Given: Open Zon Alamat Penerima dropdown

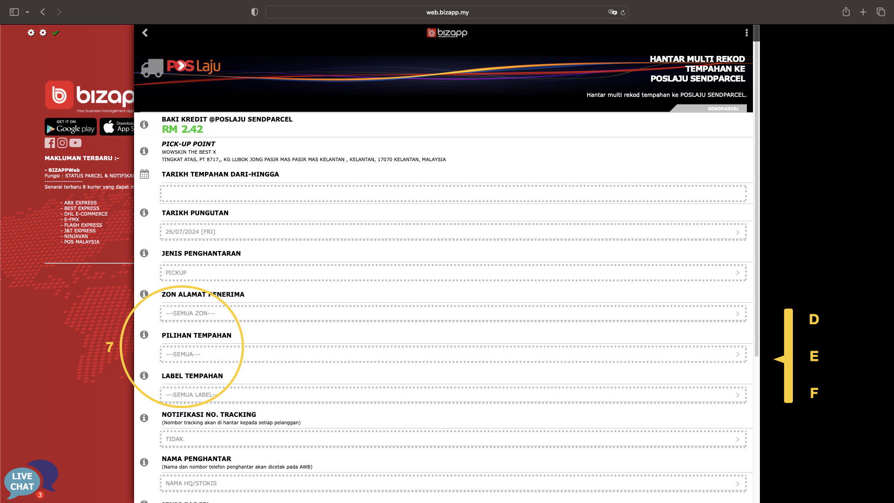Looking at the screenshot, I should [x=453, y=313].
